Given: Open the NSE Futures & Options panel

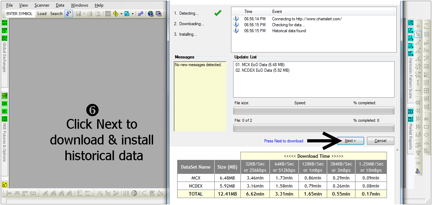Looking at the screenshot, I should tap(5, 142).
